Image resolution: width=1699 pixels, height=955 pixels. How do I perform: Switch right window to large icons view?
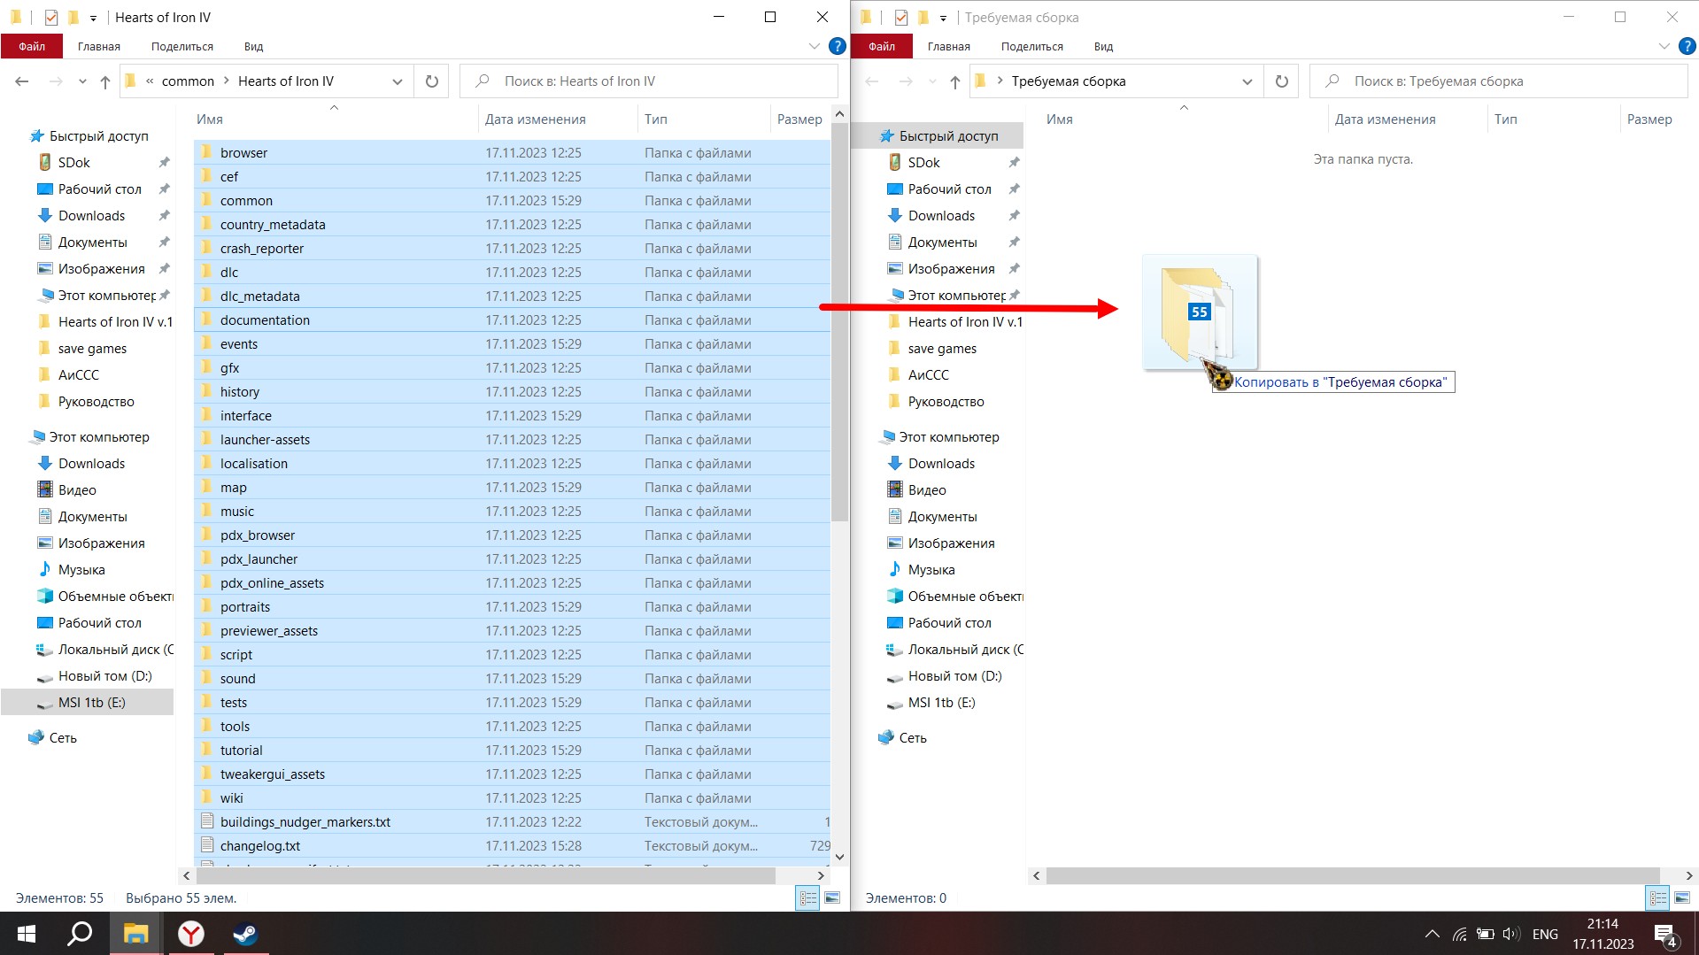coord(1682,898)
